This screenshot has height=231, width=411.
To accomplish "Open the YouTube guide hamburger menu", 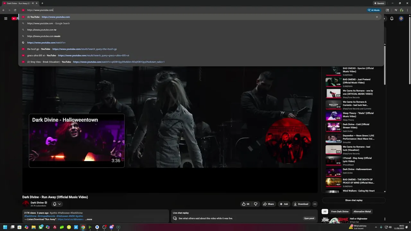I will tap(5, 18).
